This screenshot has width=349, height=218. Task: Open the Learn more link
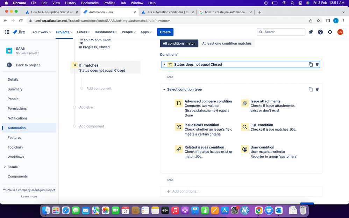point(29,196)
